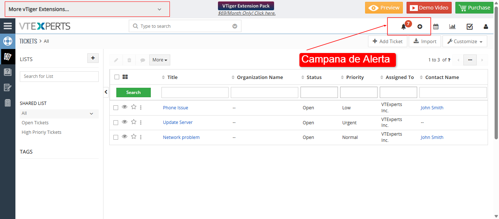Collapse the left lists panel arrow

click(x=106, y=92)
